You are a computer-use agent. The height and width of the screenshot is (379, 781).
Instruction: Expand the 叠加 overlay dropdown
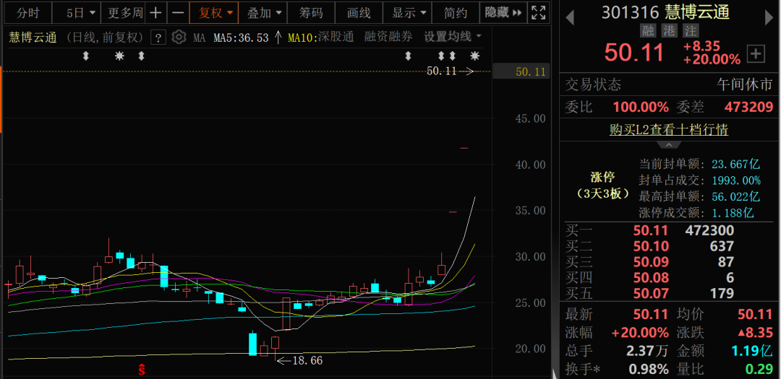(x=263, y=13)
